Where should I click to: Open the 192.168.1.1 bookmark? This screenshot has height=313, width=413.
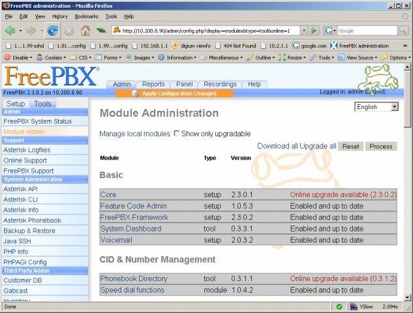pos(150,46)
